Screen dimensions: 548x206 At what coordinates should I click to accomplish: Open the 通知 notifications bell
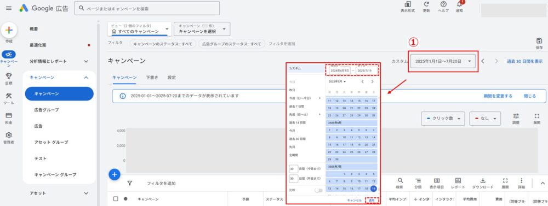point(459,4)
